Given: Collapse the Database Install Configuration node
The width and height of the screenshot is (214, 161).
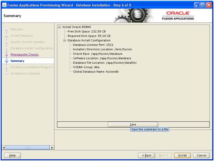Looking at the screenshot, I should point(64,41).
